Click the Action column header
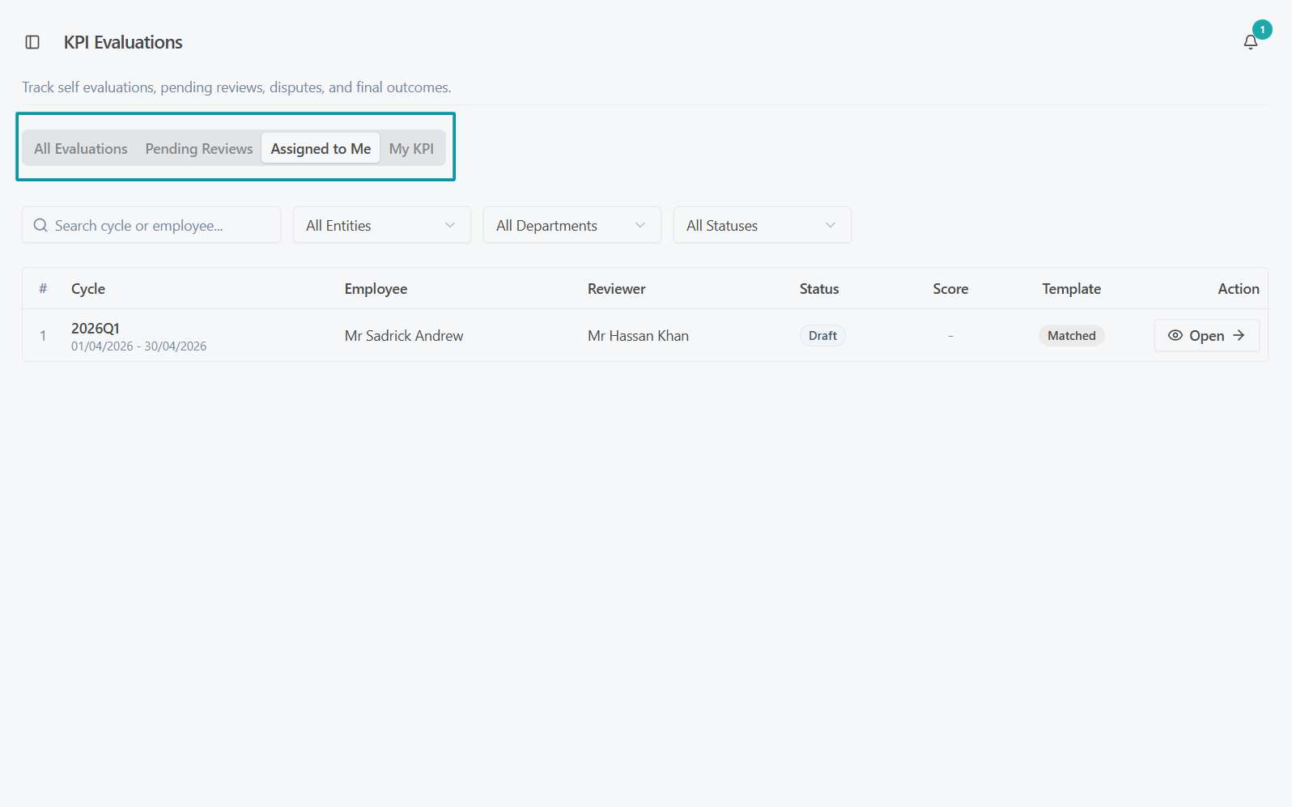The height and width of the screenshot is (807, 1292). click(1239, 289)
